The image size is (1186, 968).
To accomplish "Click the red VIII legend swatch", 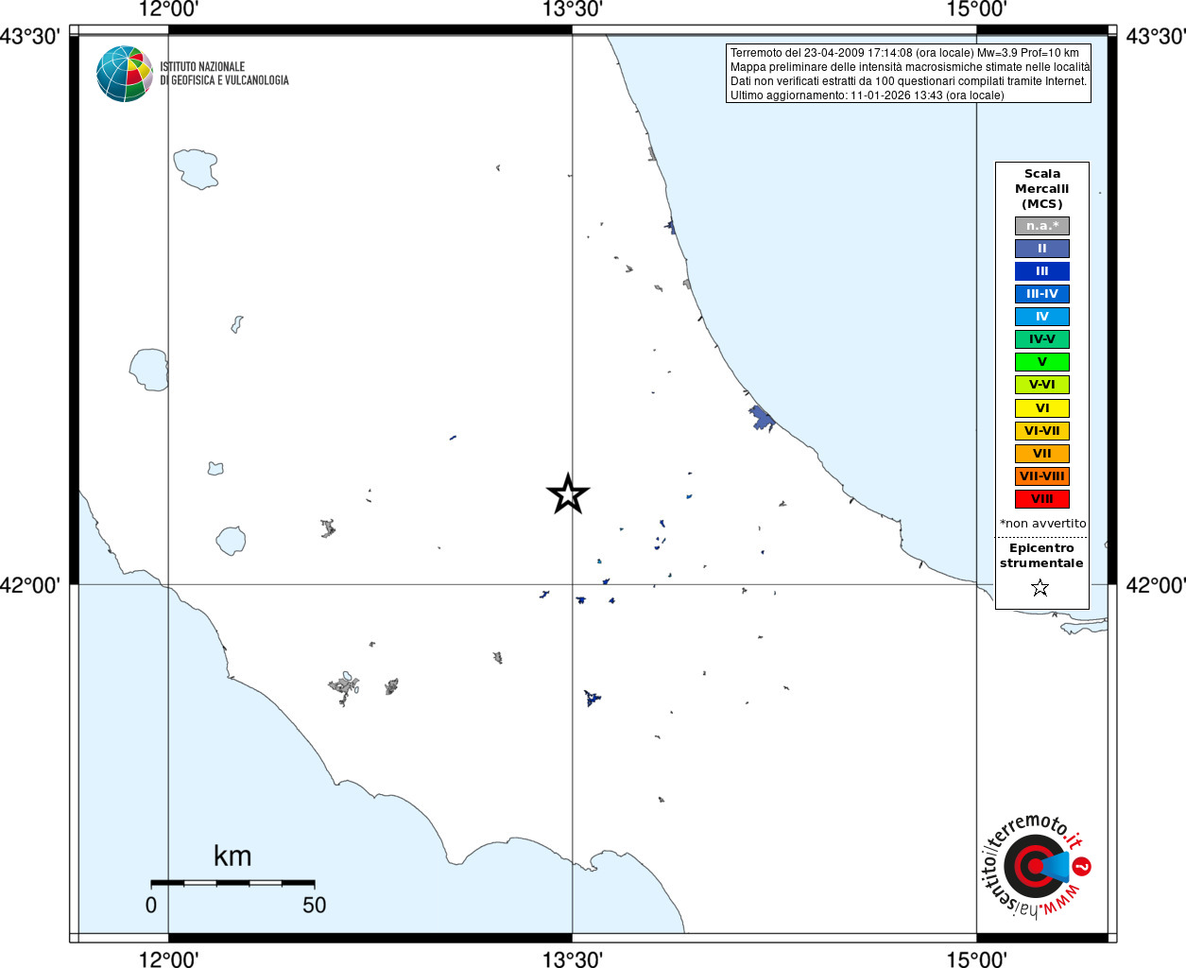I will coord(1042,499).
